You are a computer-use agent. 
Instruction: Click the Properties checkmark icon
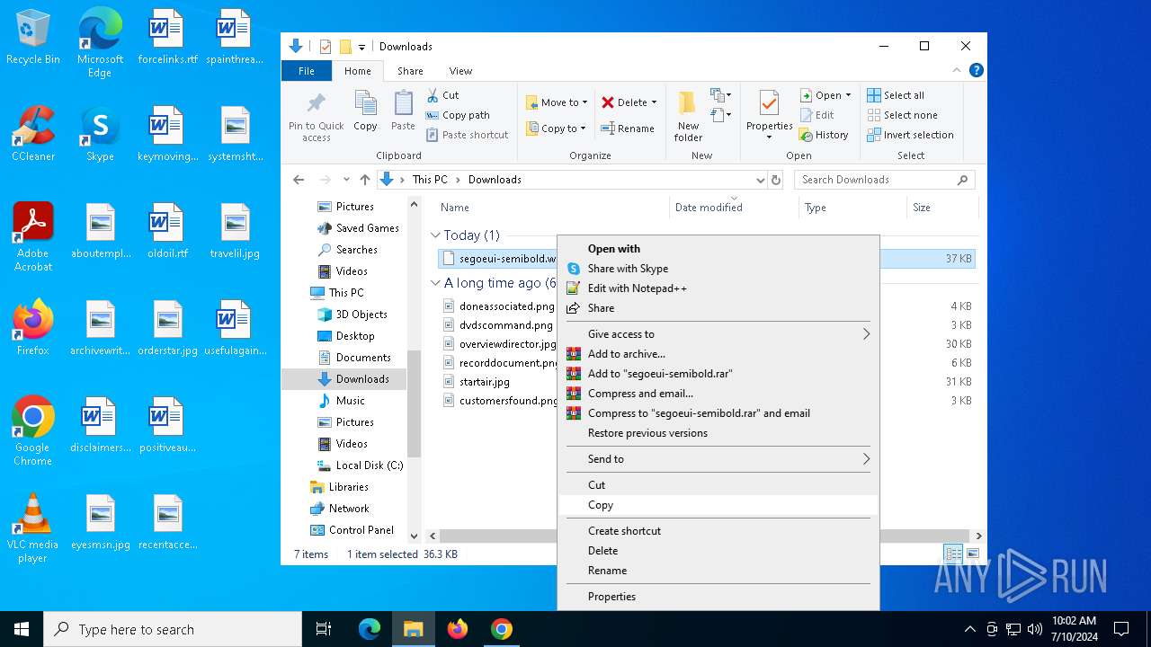(769, 103)
